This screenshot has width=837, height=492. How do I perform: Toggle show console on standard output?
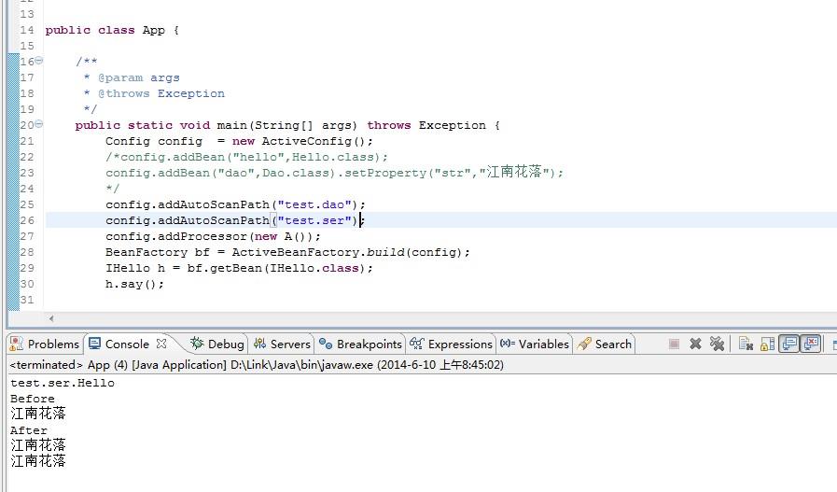tap(789, 344)
